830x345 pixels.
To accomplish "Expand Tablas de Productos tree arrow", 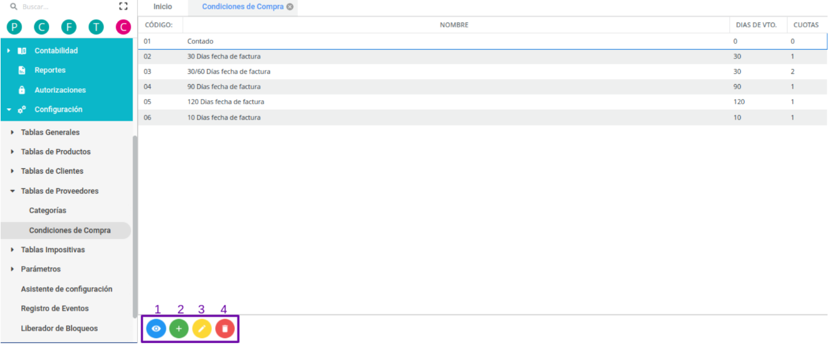I will [x=12, y=152].
